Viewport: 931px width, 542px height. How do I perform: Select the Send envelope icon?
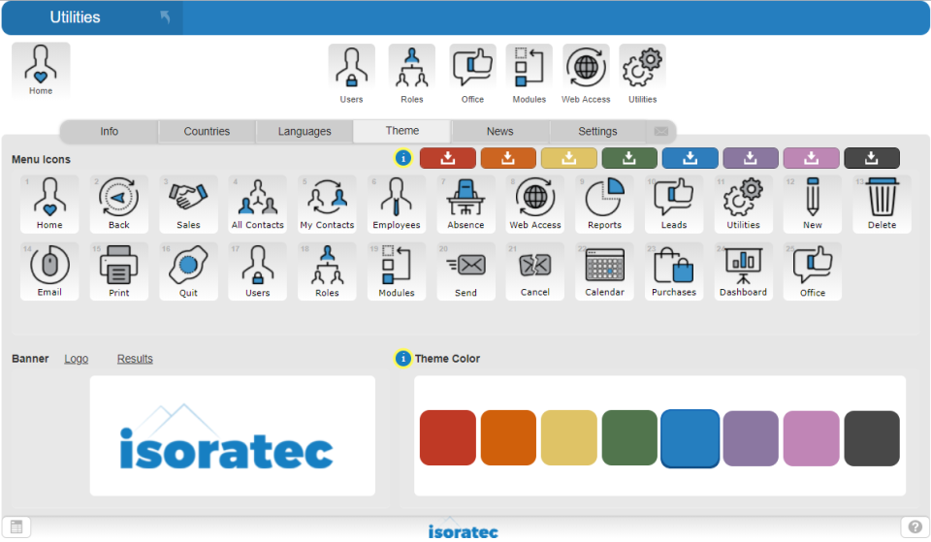(x=465, y=271)
